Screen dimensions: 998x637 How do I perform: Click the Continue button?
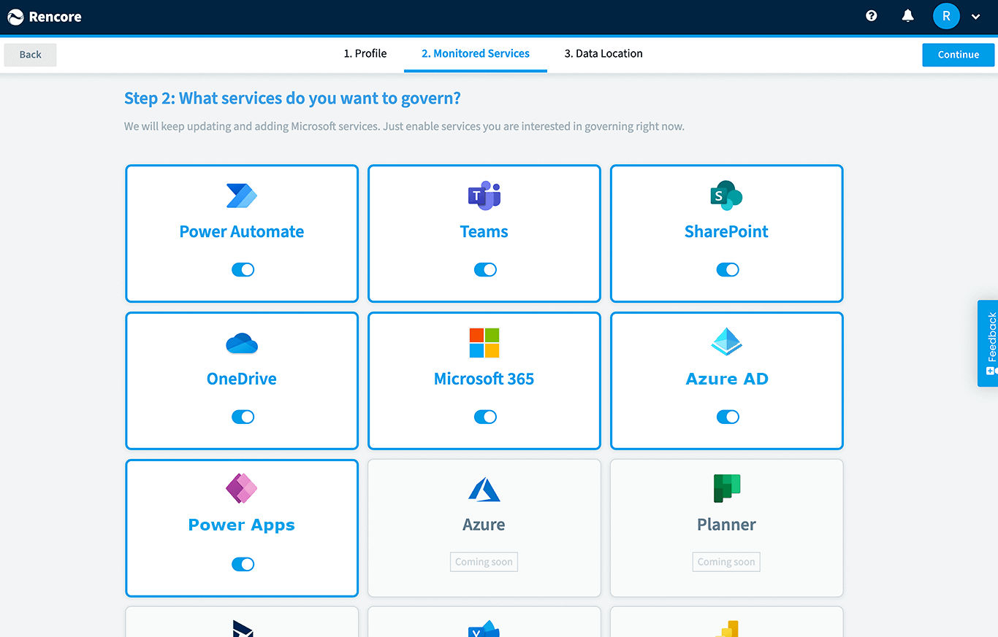coord(958,55)
